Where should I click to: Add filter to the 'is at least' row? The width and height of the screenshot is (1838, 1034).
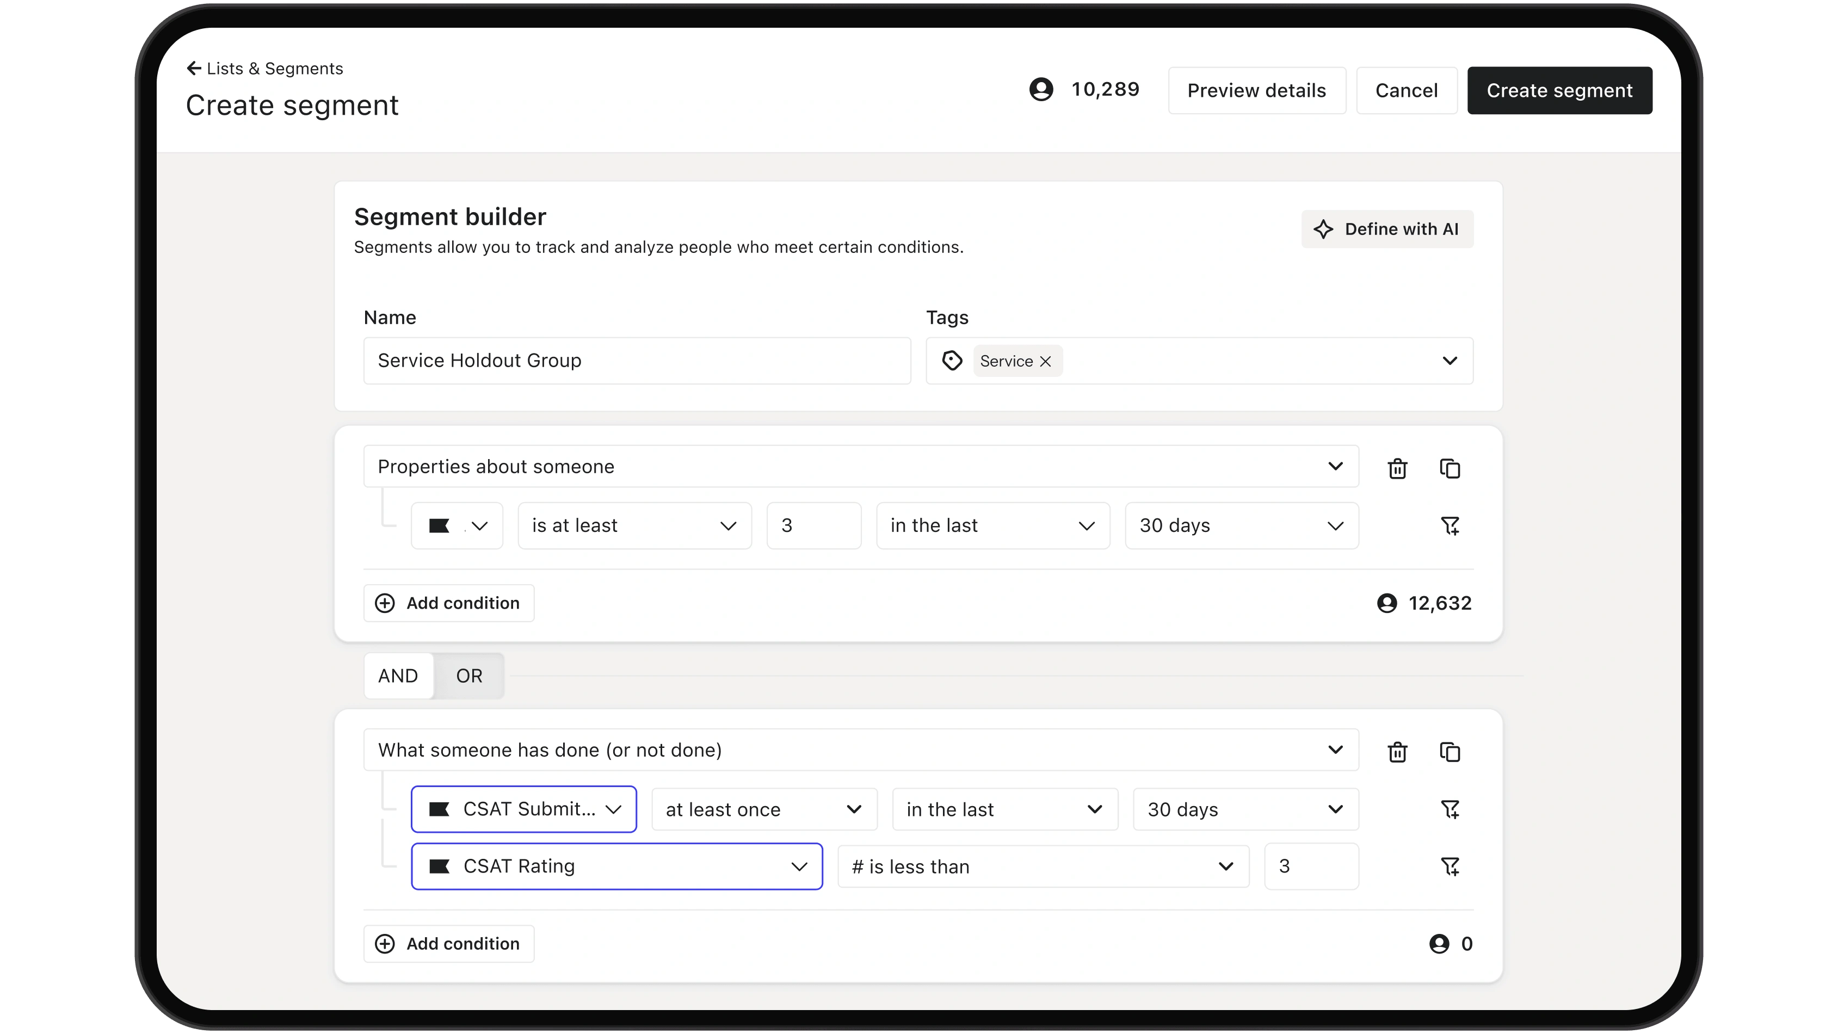[x=1450, y=527]
